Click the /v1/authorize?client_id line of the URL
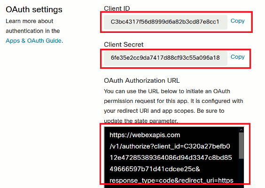The image size is (265, 188). coord(170,147)
